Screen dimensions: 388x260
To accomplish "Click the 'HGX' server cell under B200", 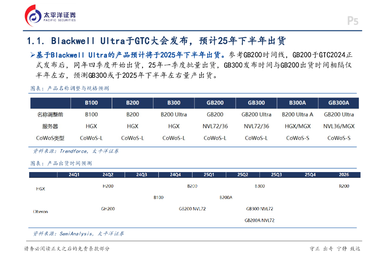I will click(x=133, y=126).
